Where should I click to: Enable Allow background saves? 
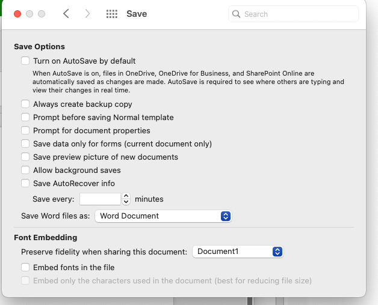(25, 171)
